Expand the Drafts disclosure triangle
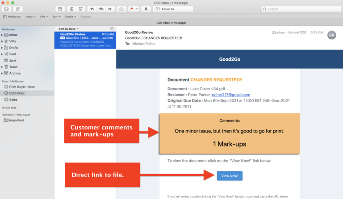343x199 pixels. pos(2,48)
